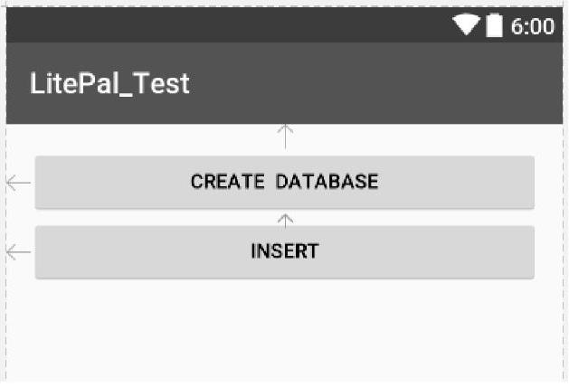Select left constraint arrow beside INSERT button
Image resolution: width=569 pixels, height=387 pixels.
pos(18,251)
